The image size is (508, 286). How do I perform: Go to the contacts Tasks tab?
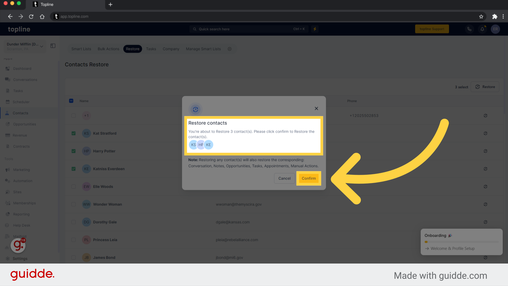[151, 49]
